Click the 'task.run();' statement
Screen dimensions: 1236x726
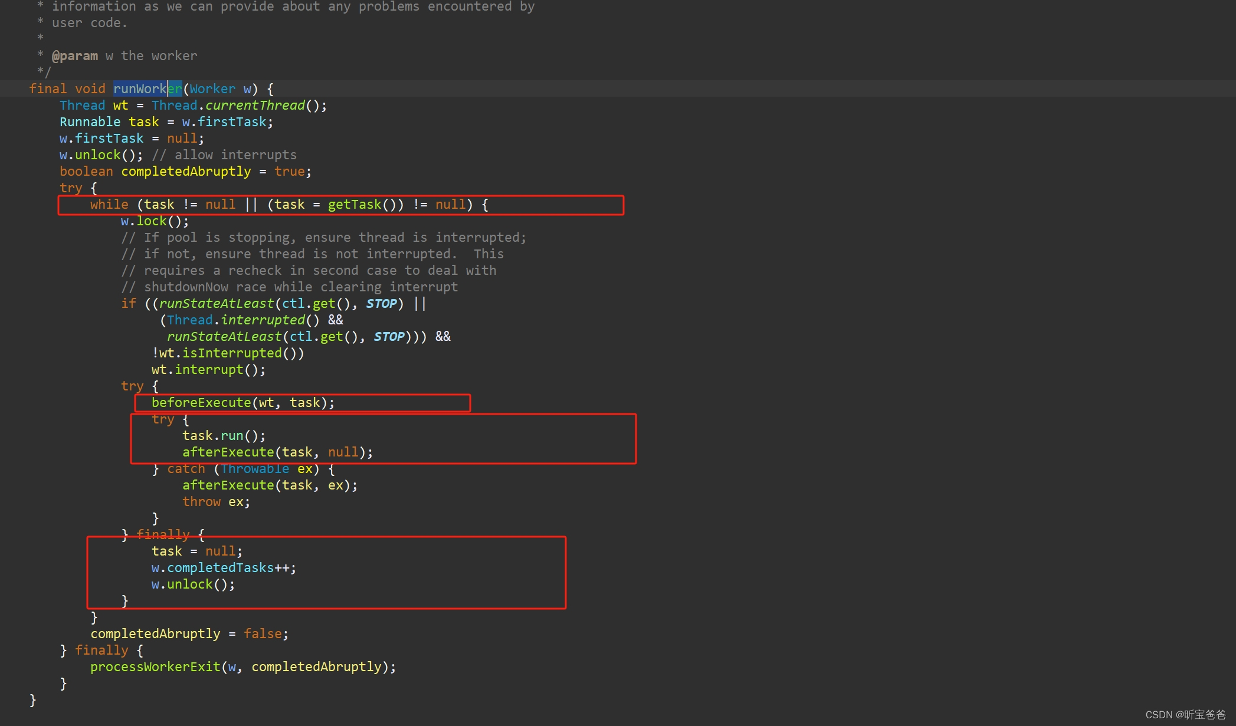pyautogui.click(x=224, y=435)
